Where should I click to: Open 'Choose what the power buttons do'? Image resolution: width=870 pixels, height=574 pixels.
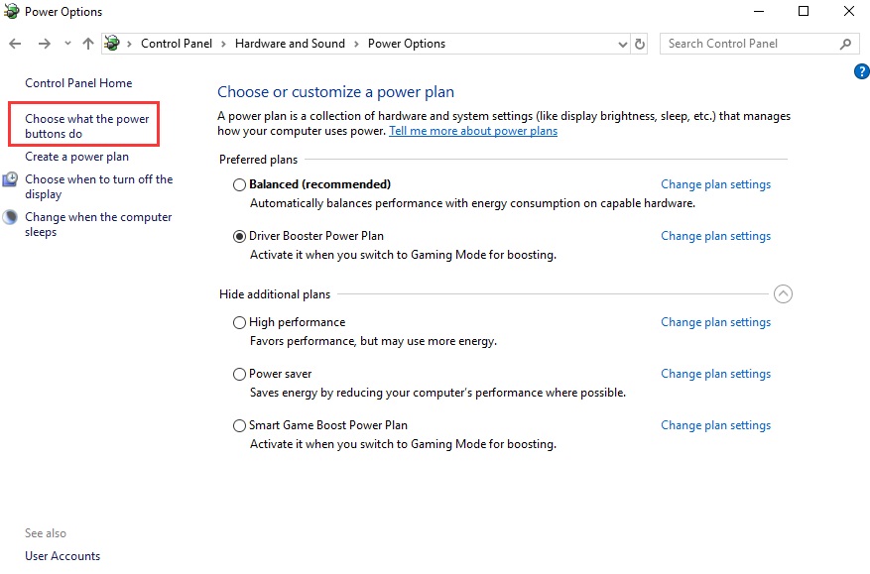coord(86,126)
